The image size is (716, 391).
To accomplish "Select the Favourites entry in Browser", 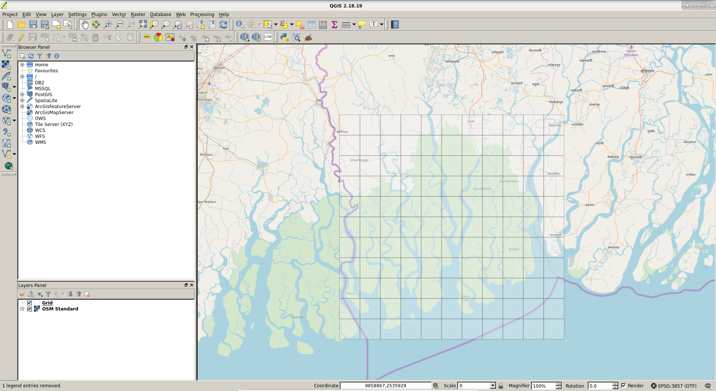I will tap(47, 71).
